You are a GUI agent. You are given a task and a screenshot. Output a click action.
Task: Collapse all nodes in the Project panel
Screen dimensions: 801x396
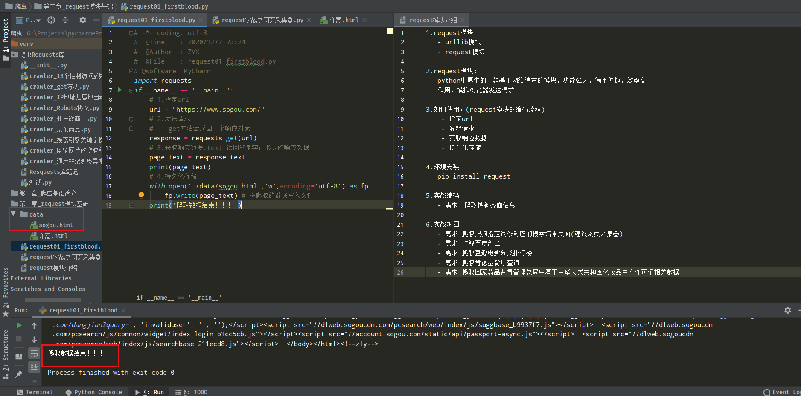coord(65,20)
